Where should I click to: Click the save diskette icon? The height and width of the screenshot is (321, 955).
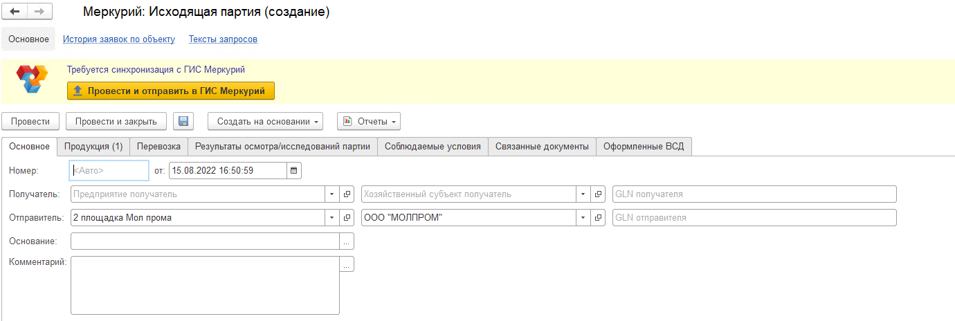click(183, 122)
